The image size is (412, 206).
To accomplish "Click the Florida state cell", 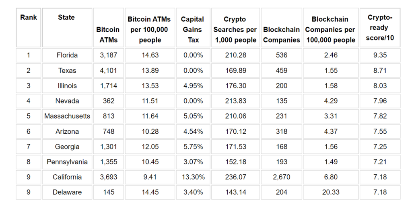I will click(67, 55).
